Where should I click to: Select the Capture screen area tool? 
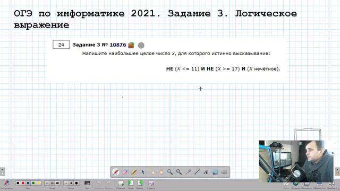(x=215, y=172)
